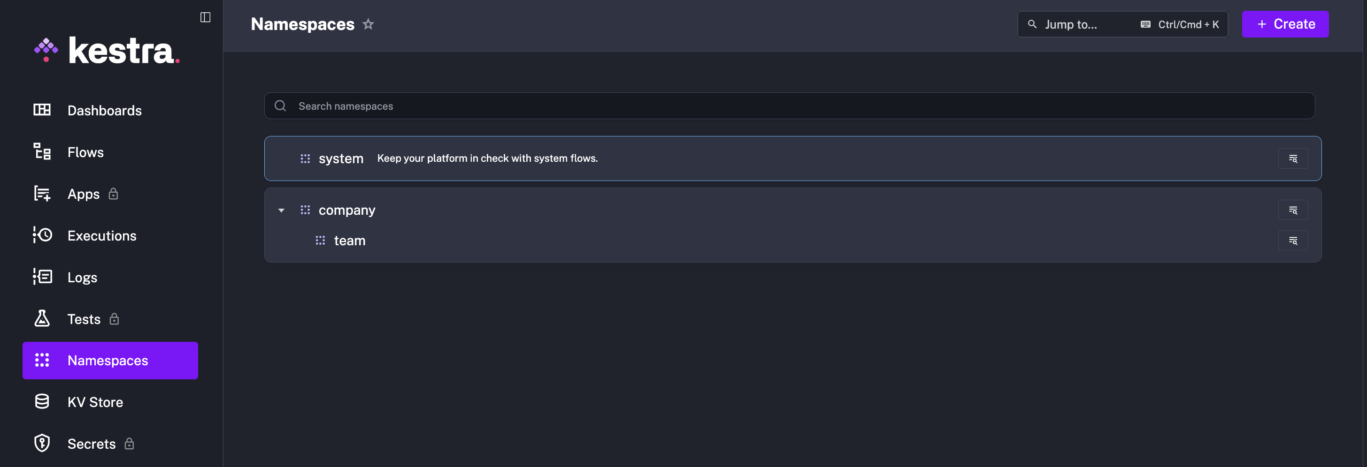Toggle the sidebar collapse control
1367x467 pixels.
[x=206, y=17]
